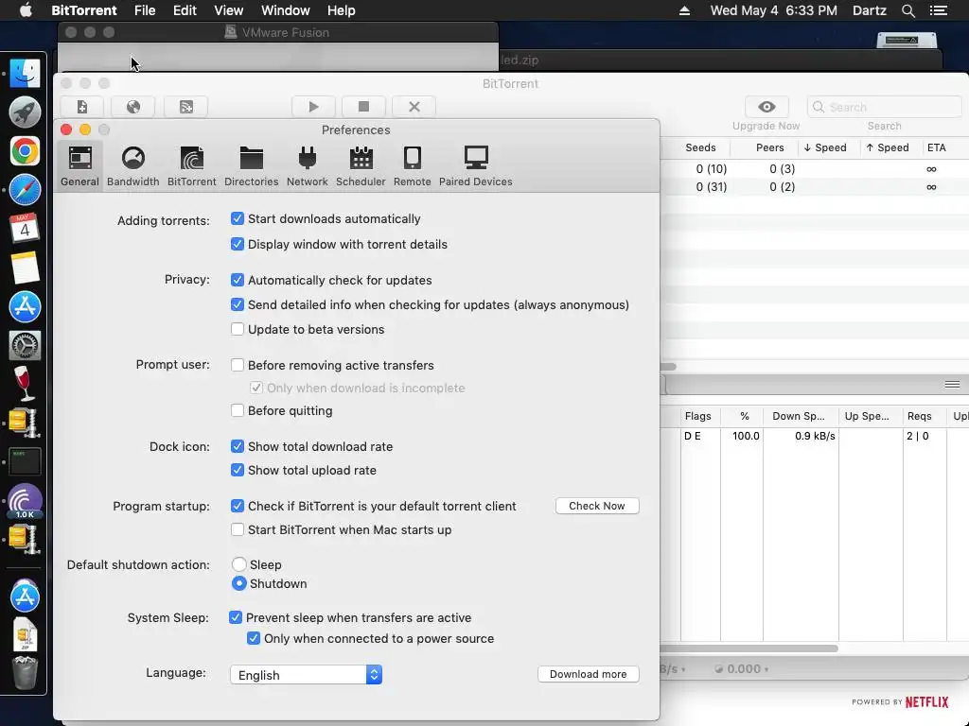Screen dimensions: 969x726
Task: Remove torrent with the X toolbar button
Action: (414, 107)
